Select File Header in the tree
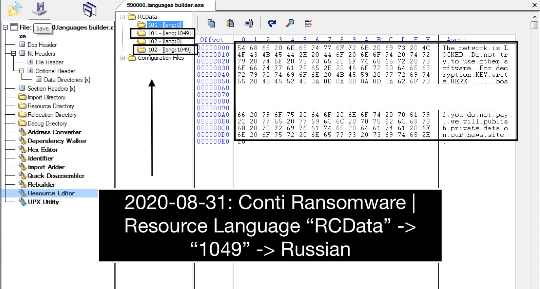Screen dimensions: 540x289 (x=49, y=62)
